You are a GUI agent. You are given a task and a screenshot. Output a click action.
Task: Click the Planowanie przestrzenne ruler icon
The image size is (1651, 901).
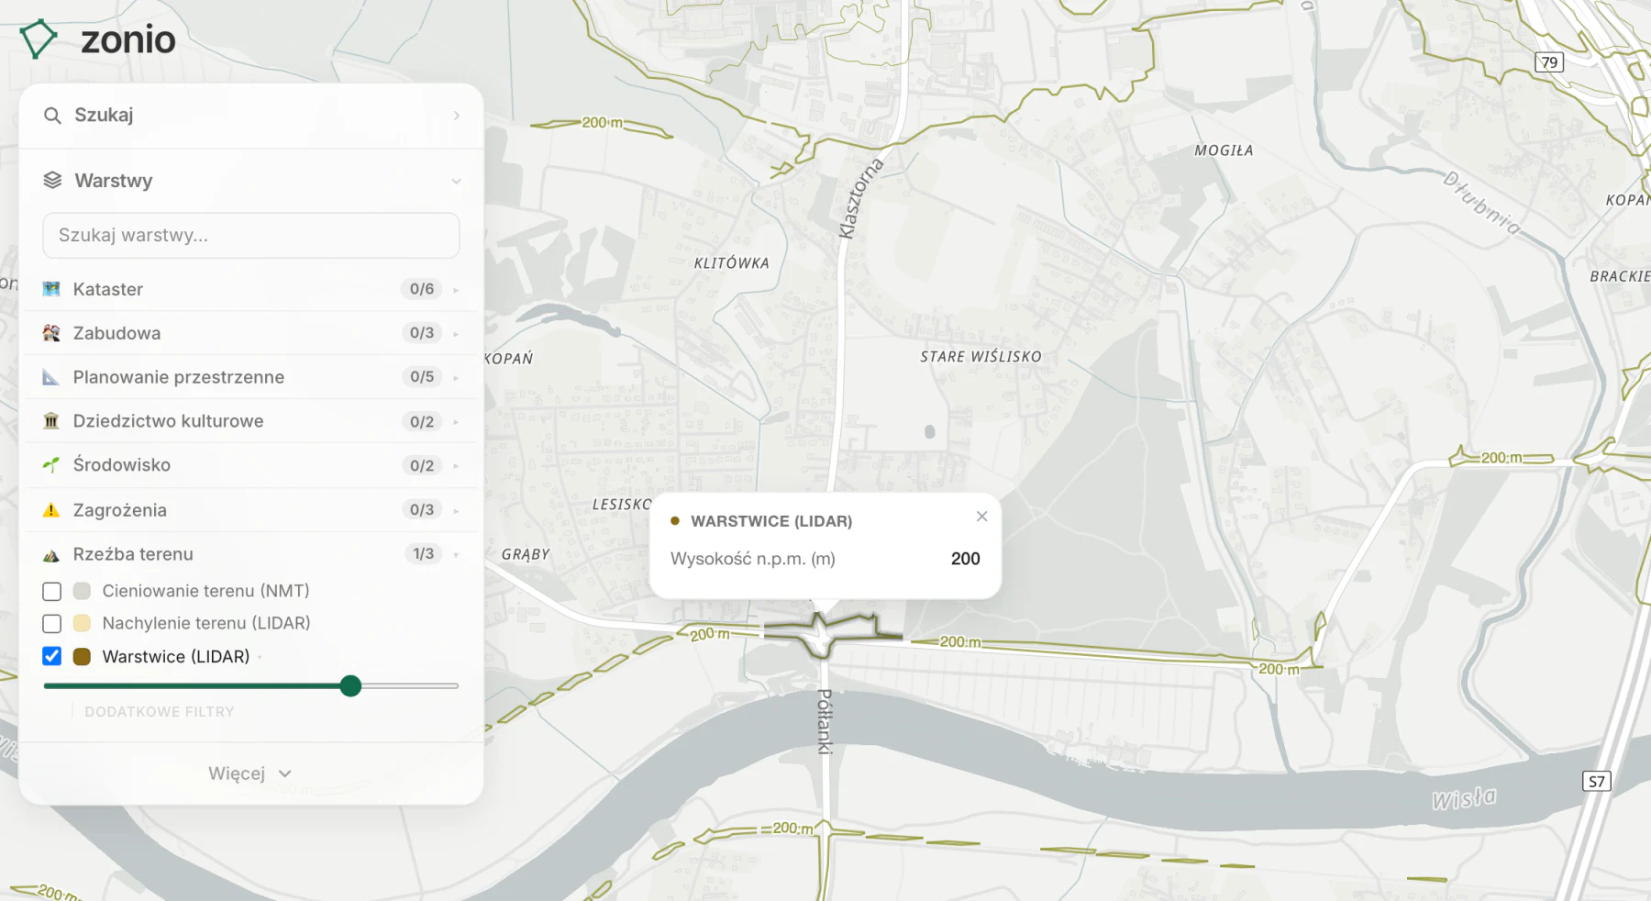pos(51,377)
